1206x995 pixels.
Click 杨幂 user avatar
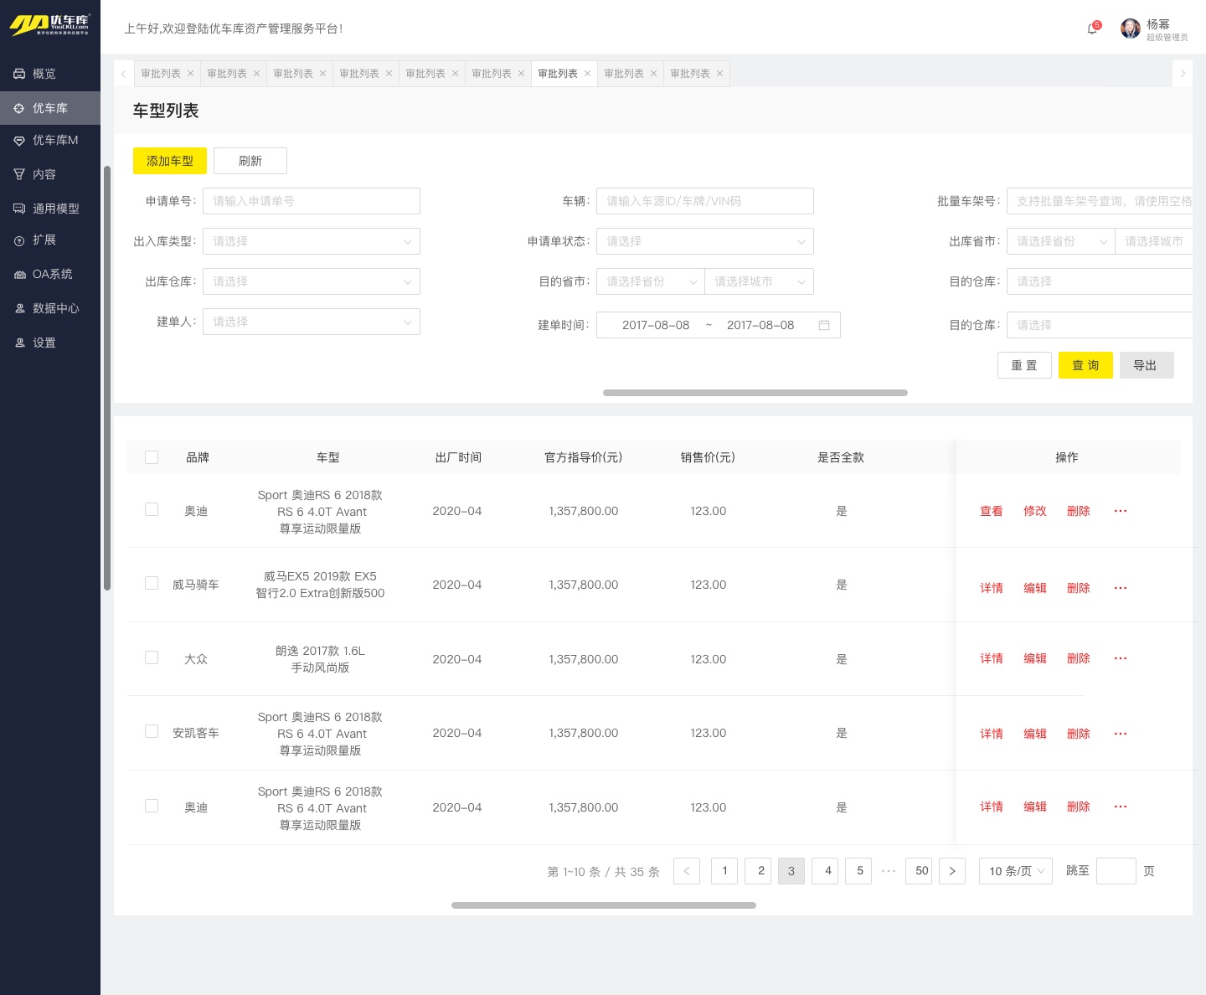click(x=1131, y=29)
